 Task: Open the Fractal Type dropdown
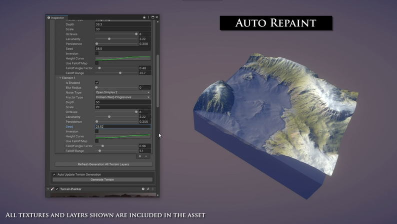(x=122, y=97)
